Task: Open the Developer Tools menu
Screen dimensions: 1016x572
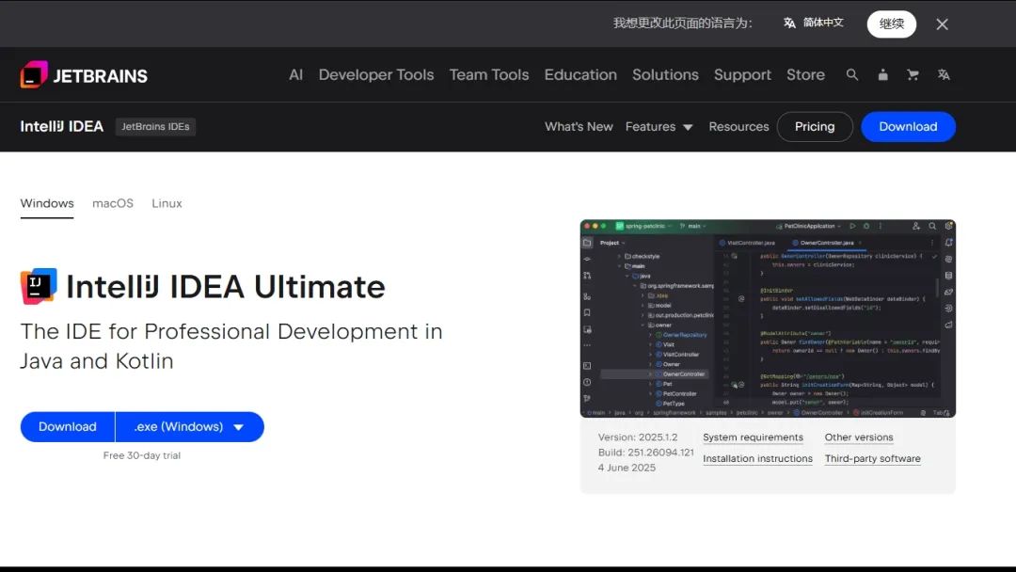Action: [x=375, y=75]
